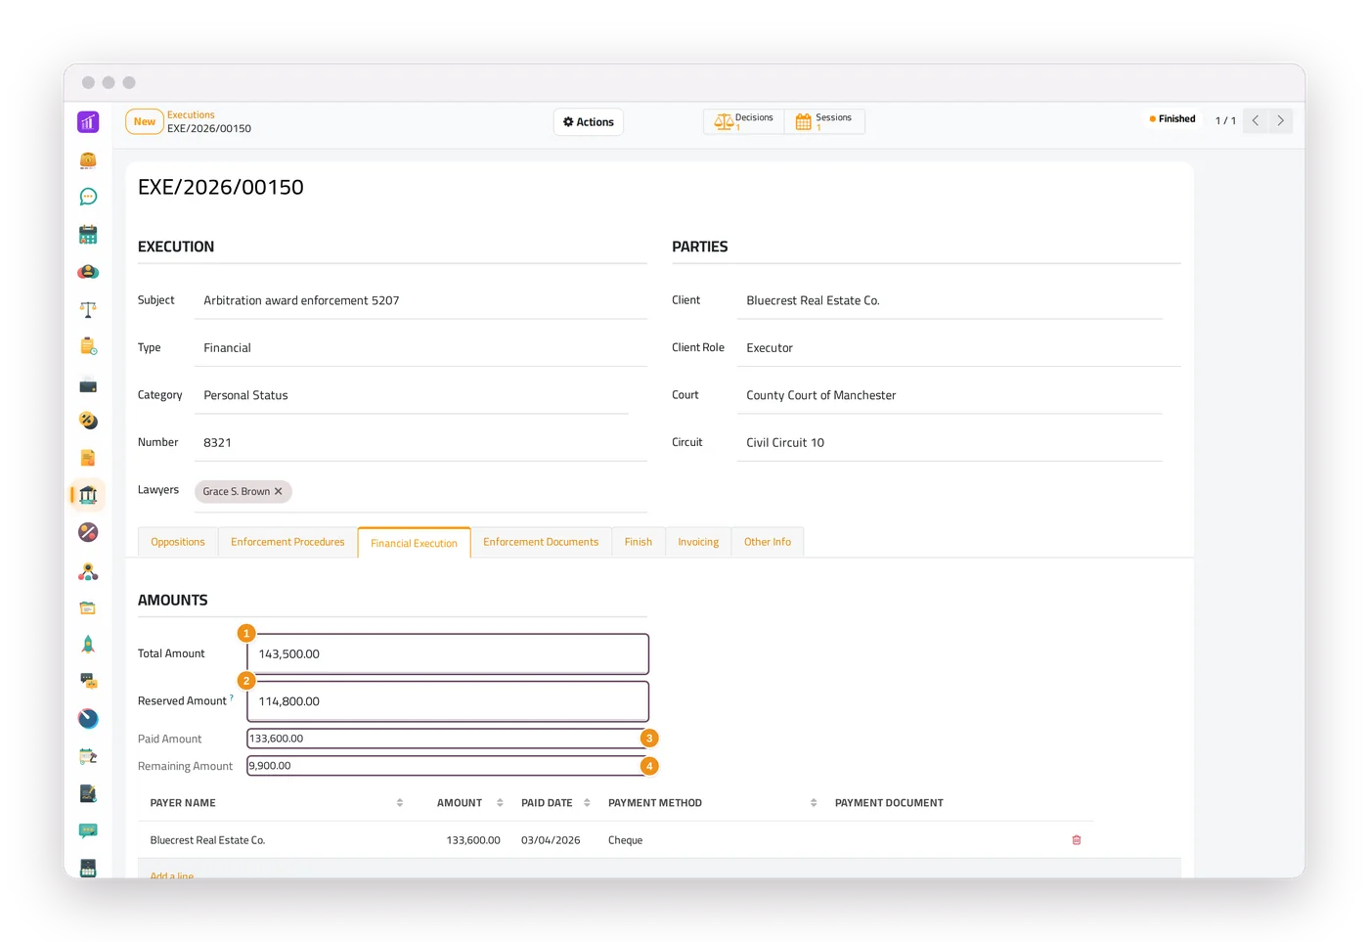The height and width of the screenshot is (942, 1369).
Task: Click the Finished status indicator
Action: tap(1172, 119)
